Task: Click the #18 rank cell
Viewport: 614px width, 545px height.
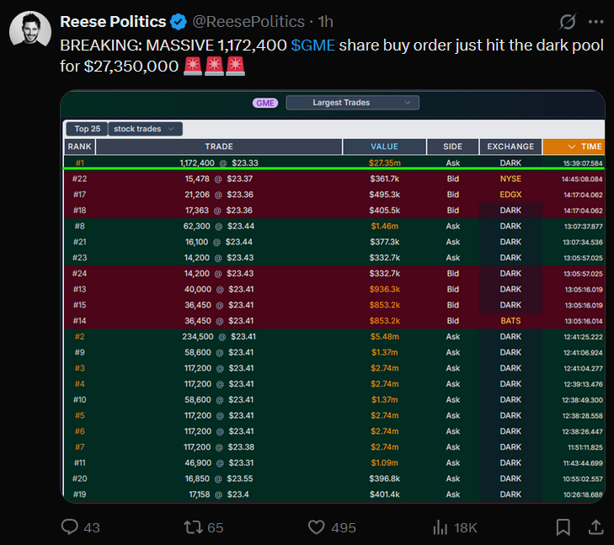Action: coord(79,211)
